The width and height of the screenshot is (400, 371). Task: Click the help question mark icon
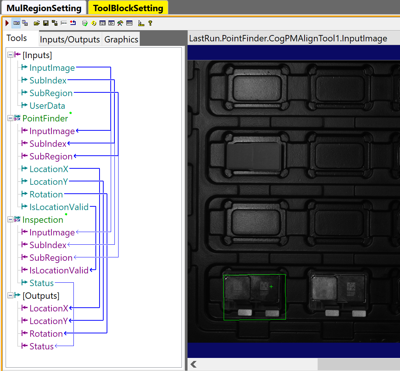point(150,23)
